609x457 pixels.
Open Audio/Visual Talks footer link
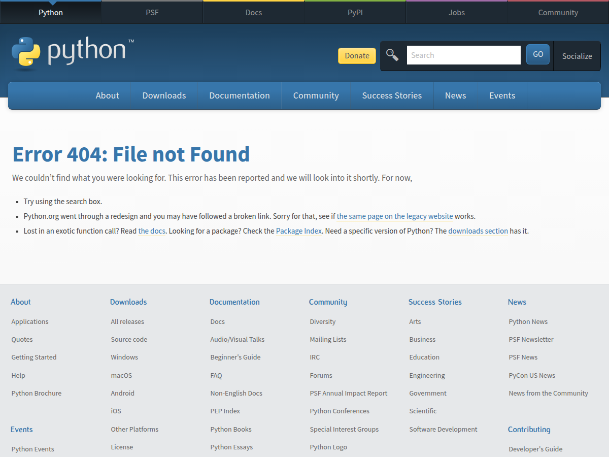[x=238, y=339]
